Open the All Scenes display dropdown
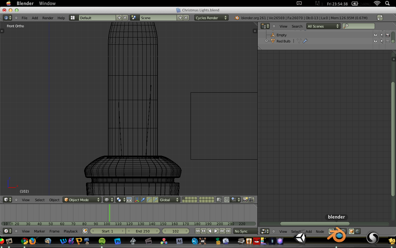The image size is (396, 248). tap(323, 26)
